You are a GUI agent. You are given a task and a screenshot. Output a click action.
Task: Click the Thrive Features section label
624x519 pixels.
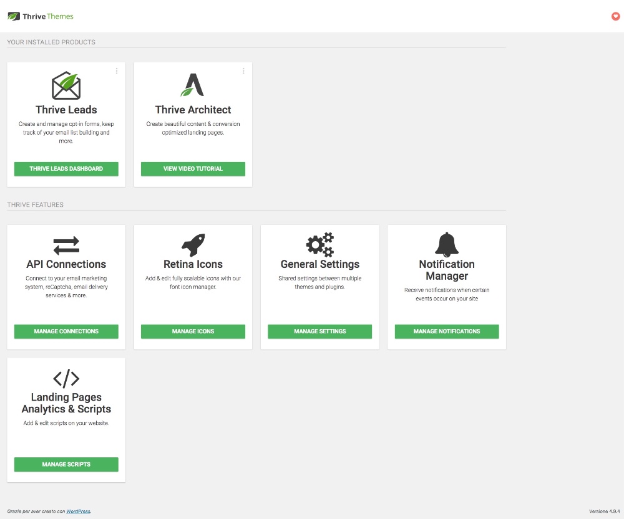pyautogui.click(x=35, y=204)
